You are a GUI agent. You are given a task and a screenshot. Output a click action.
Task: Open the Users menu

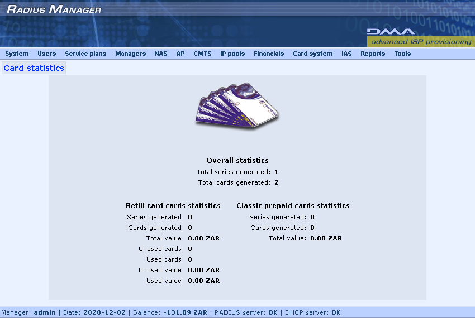[46, 54]
